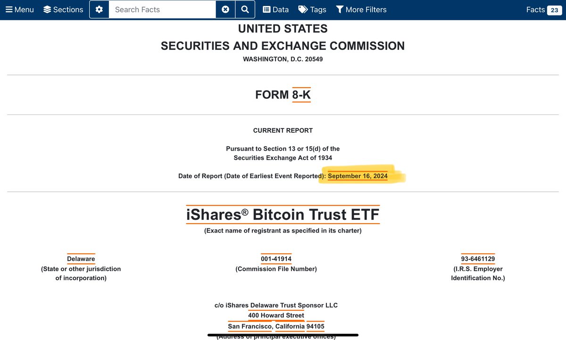Select the 001-41914 commission file number
The height and width of the screenshot is (340, 566).
pos(276,258)
